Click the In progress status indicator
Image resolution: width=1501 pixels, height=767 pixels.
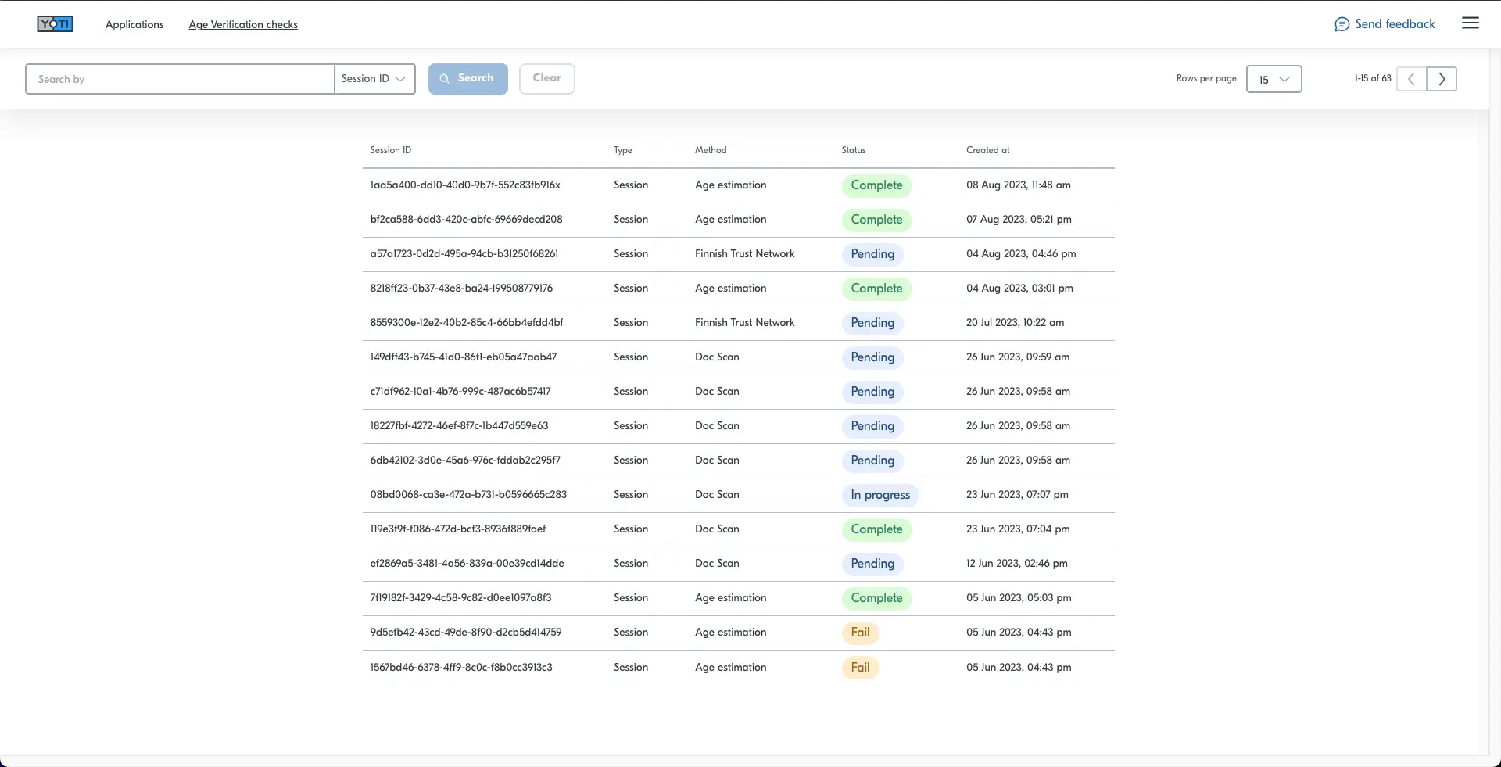[880, 495]
